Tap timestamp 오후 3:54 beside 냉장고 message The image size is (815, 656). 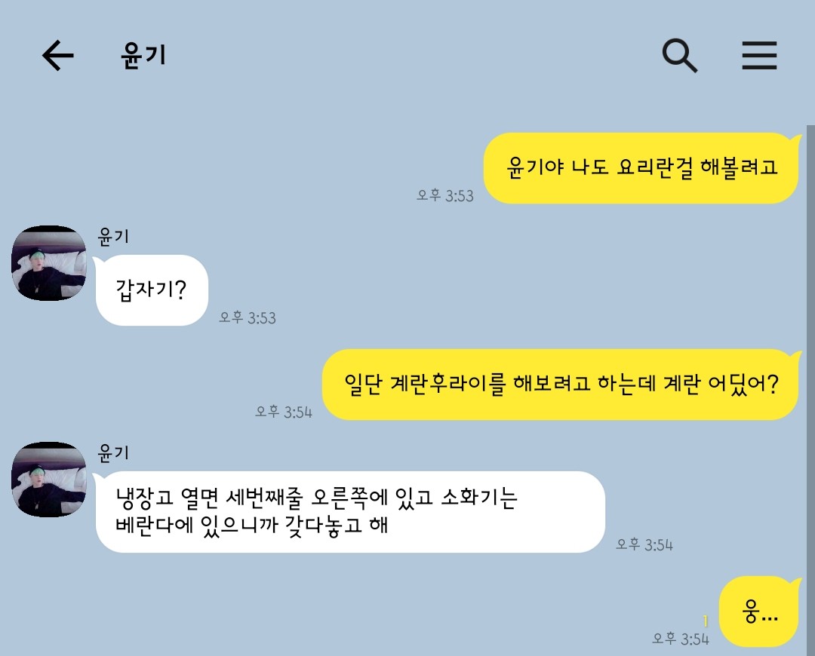coord(644,544)
